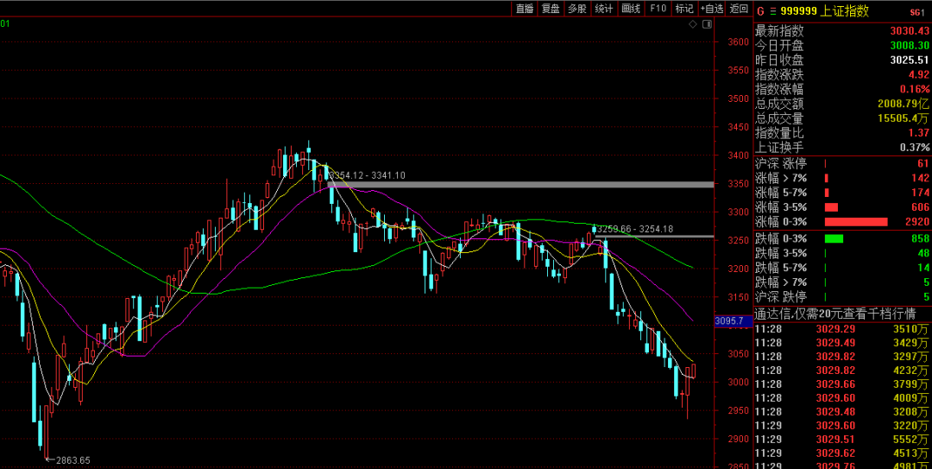Click the 沪深 涨停 61 row

(x=842, y=163)
